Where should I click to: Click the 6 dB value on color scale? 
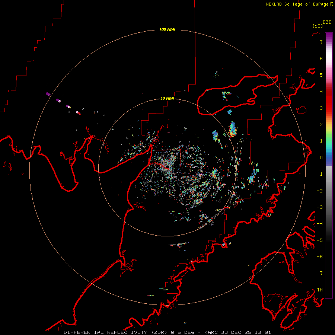pos(321,58)
